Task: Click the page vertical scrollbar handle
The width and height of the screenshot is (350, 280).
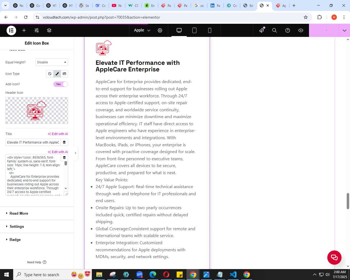Action: pos(348,201)
